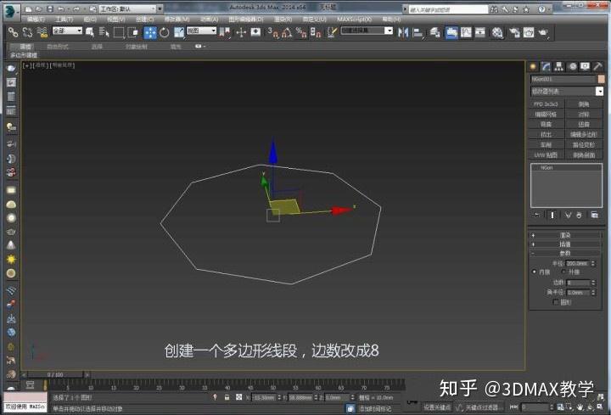
Task: Click the UVW 贴图 modifier button
Action: pyautogui.click(x=547, y=155)
